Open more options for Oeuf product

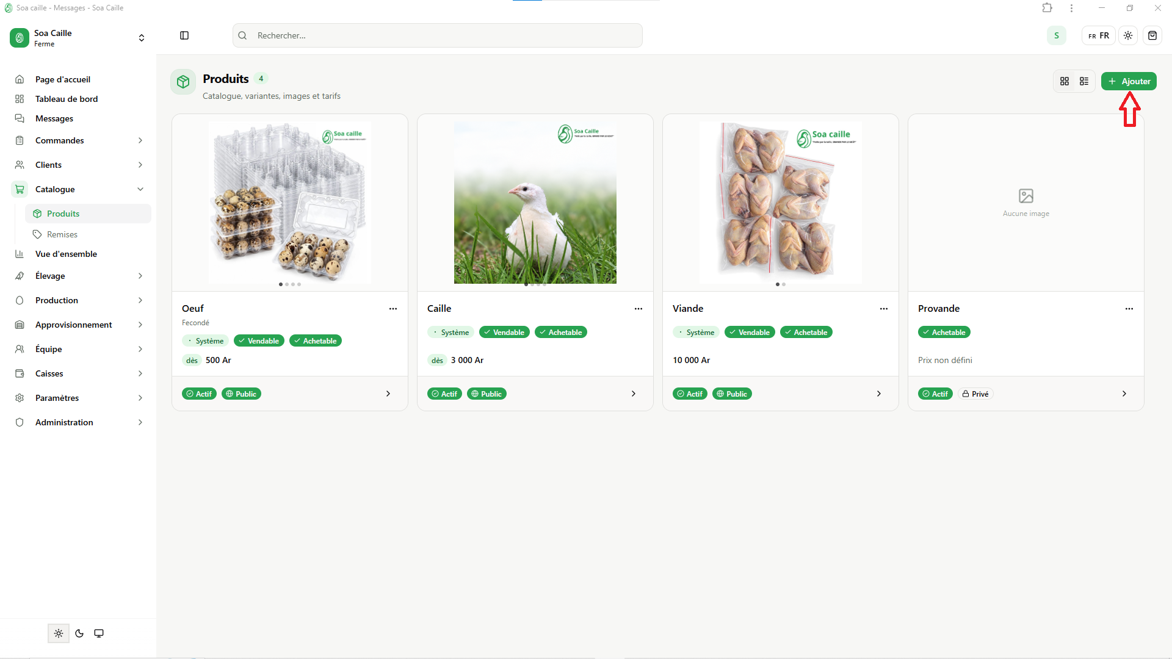393,309
